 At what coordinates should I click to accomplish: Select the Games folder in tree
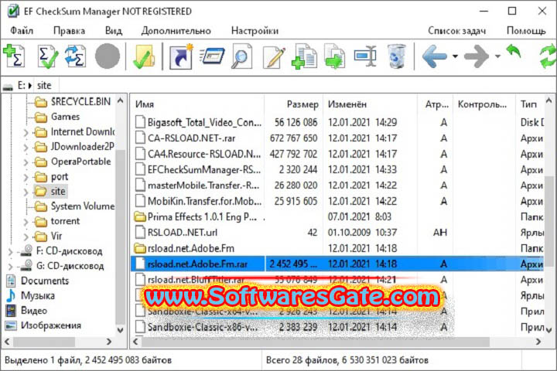pyautogui.click(x=56, y=117)
